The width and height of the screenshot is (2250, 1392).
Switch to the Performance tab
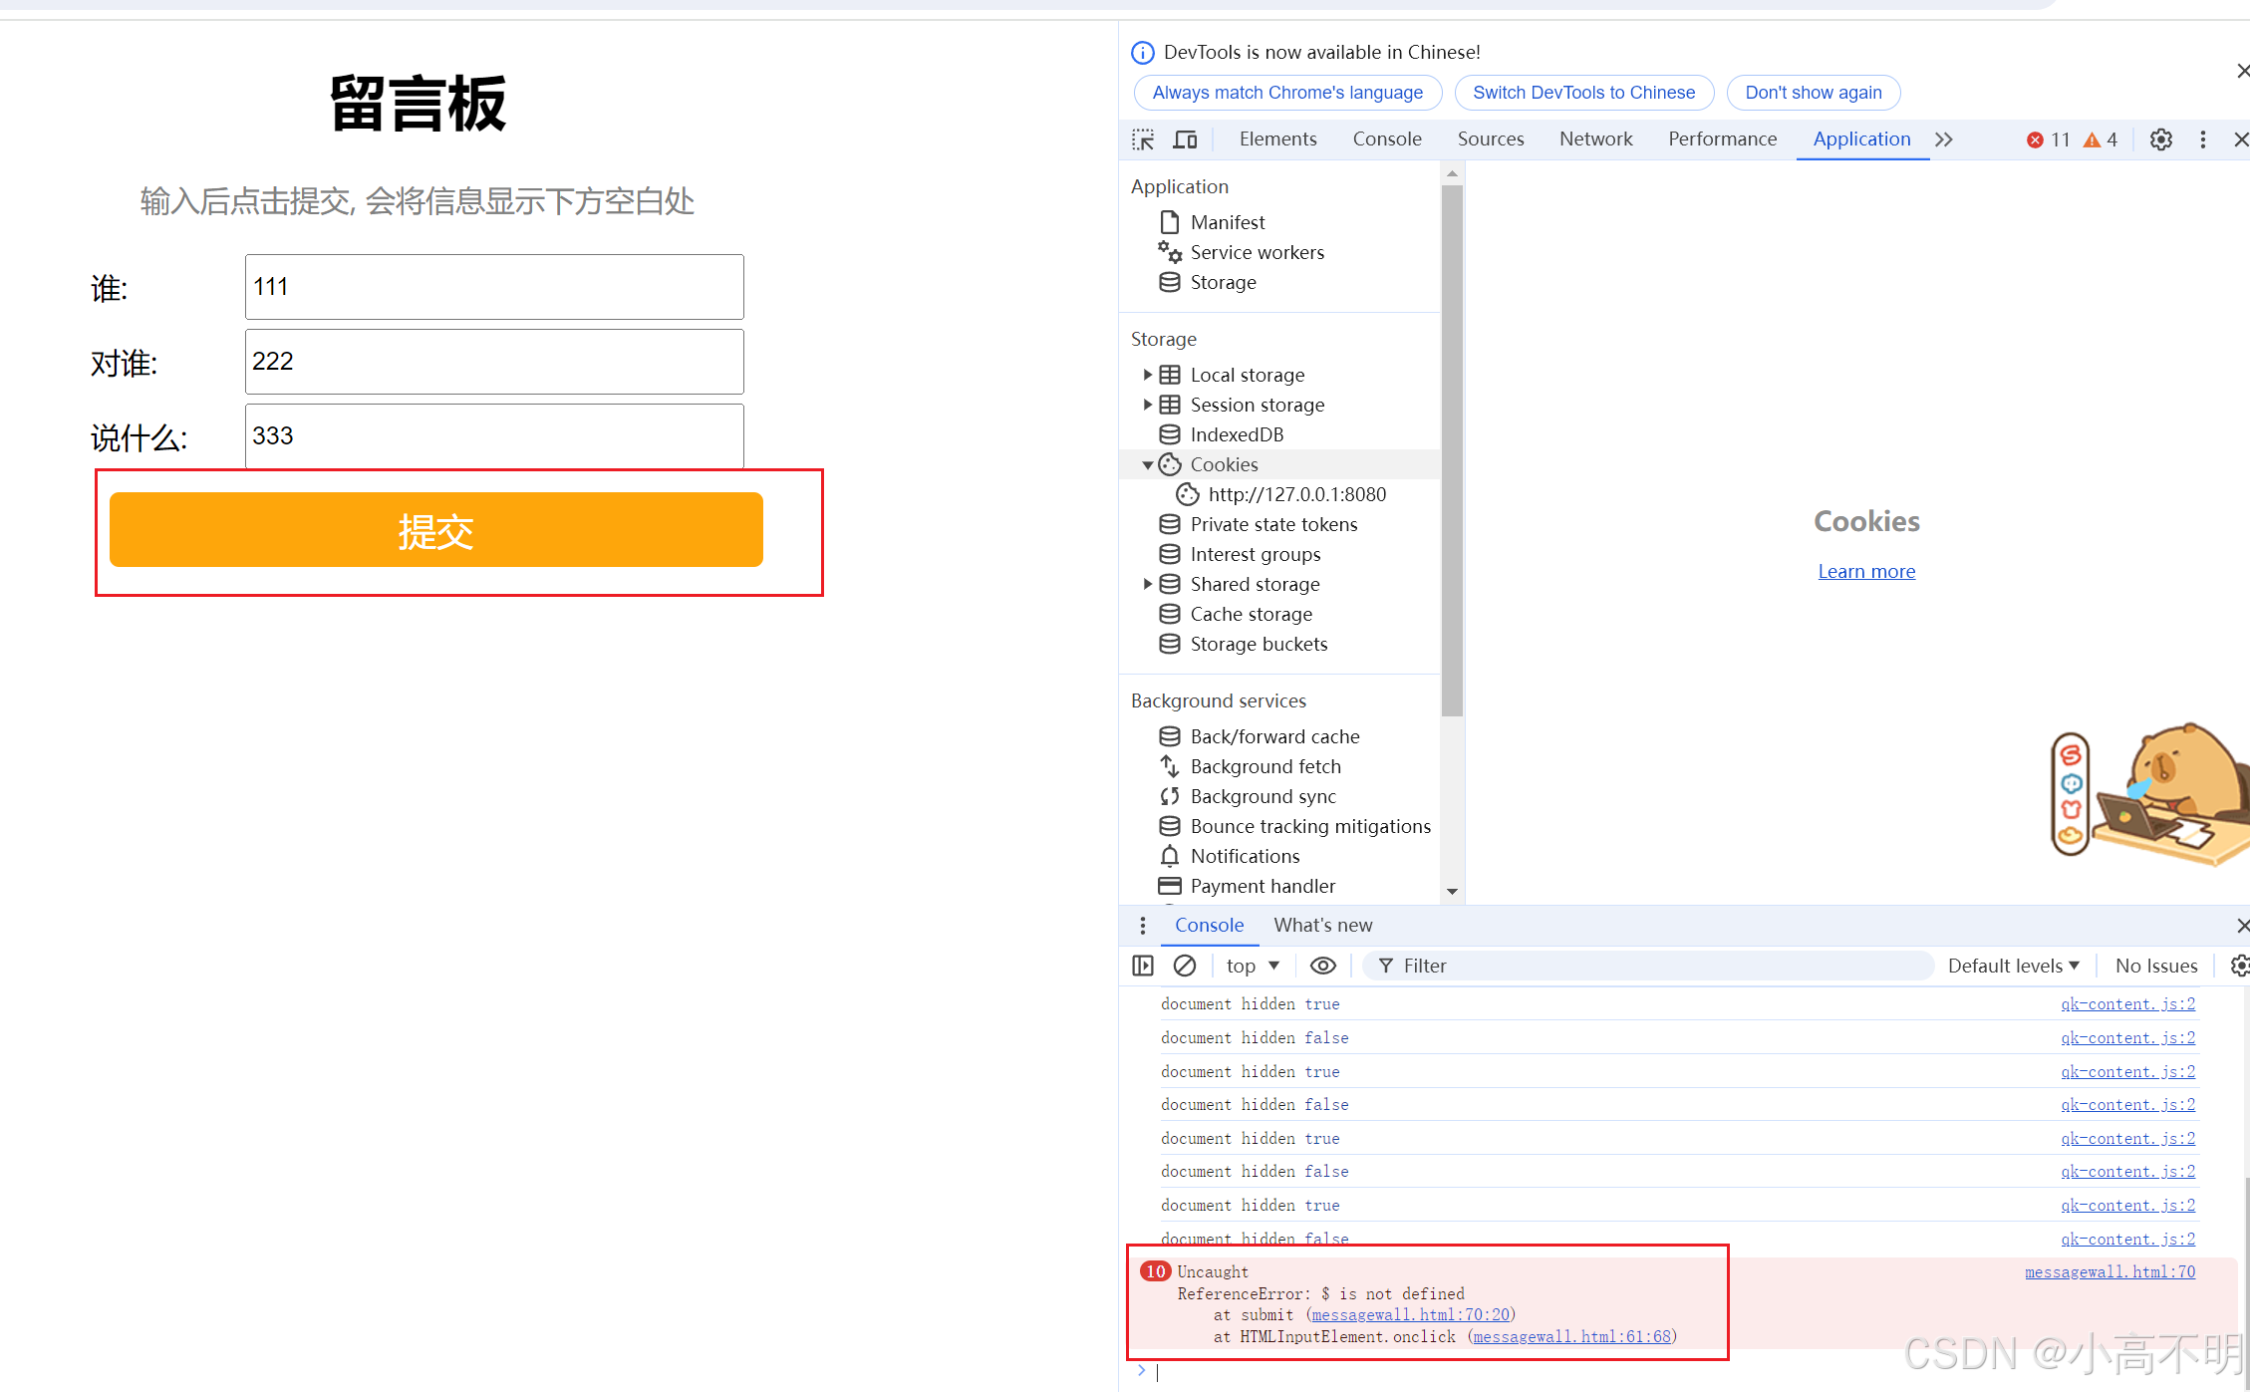1722,139
